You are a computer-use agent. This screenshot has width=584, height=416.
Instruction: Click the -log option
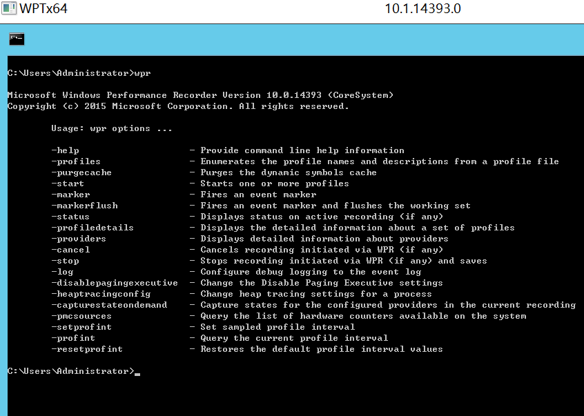(x=63, y=272)
